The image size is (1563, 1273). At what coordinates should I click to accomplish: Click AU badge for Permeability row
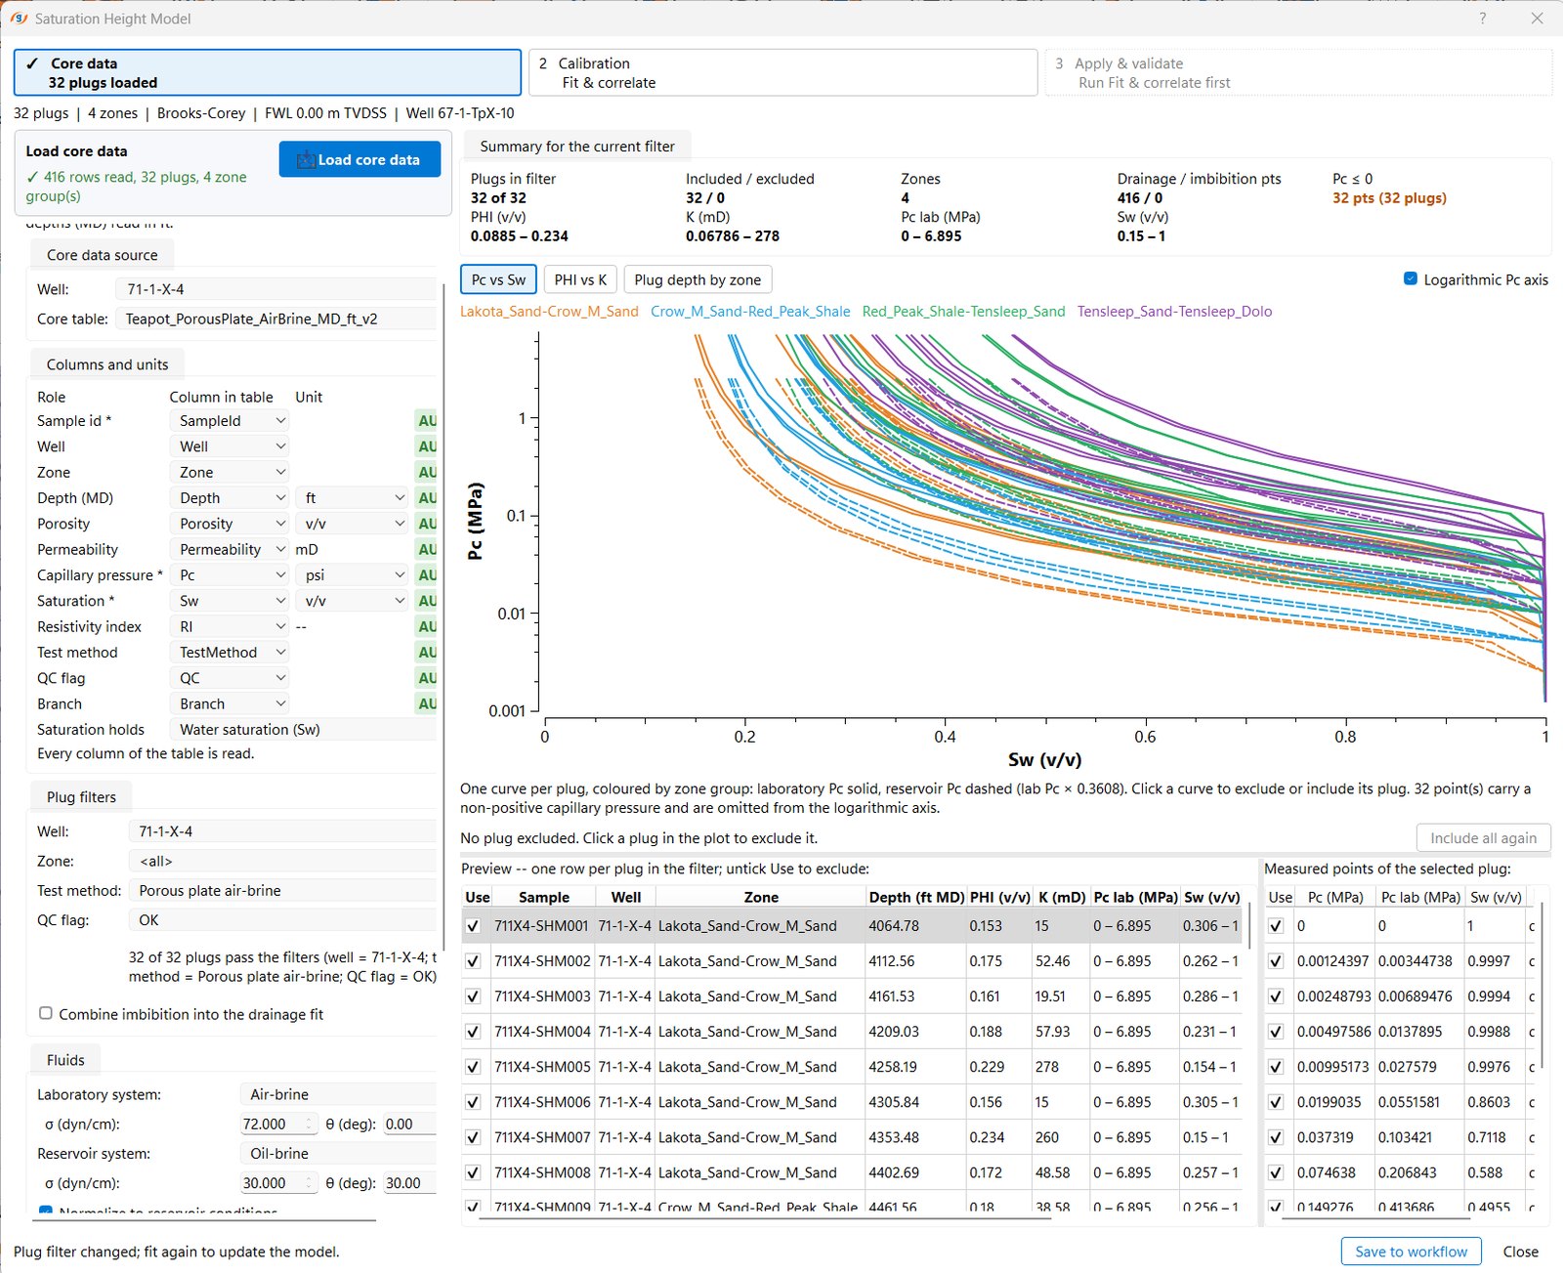427,550
